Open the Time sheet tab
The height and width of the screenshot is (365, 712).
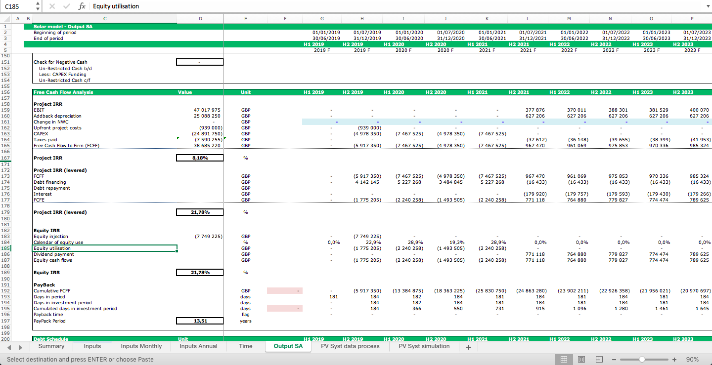click(x=246, y=346)
